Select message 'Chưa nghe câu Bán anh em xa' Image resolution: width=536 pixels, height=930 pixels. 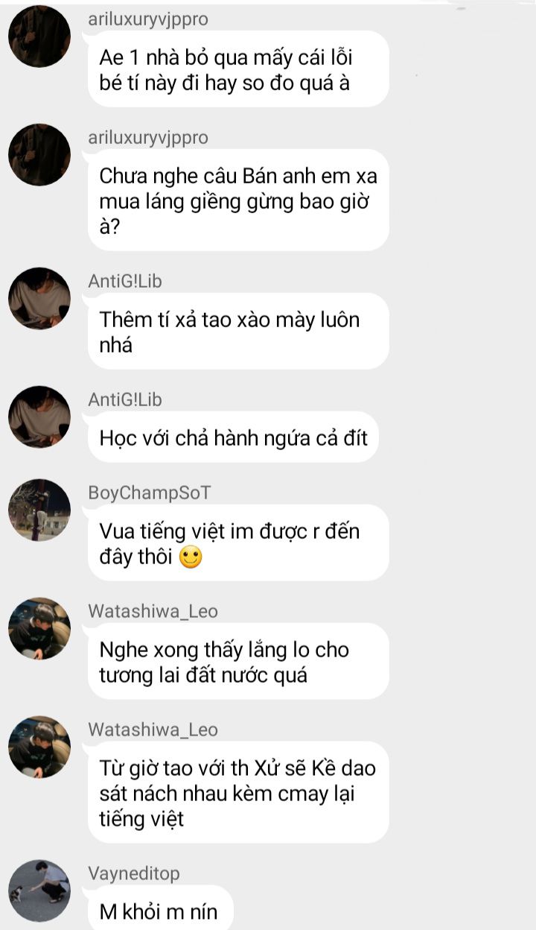pyautogui.click(x=238, y=200)
